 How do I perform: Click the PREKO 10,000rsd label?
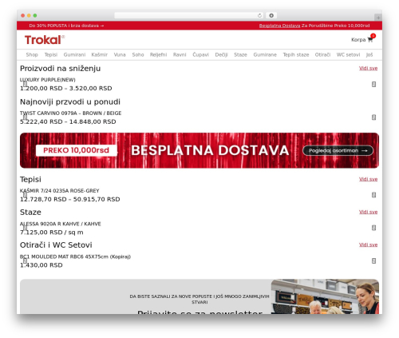point(76,150)
